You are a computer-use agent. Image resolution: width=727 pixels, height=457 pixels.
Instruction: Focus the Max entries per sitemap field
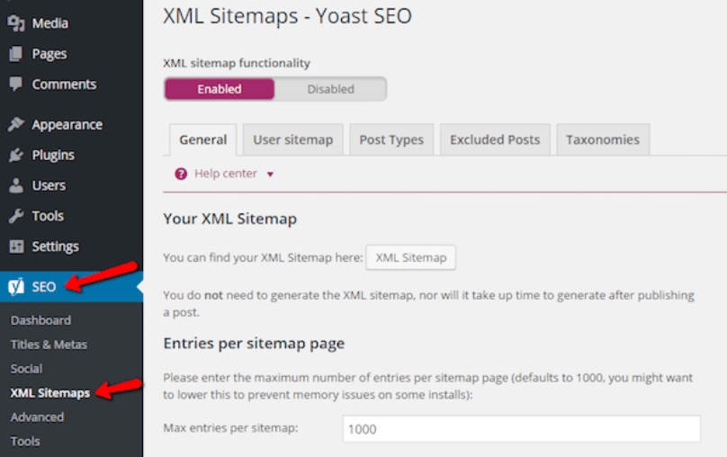pyautogui.click(x=521, y=429)
